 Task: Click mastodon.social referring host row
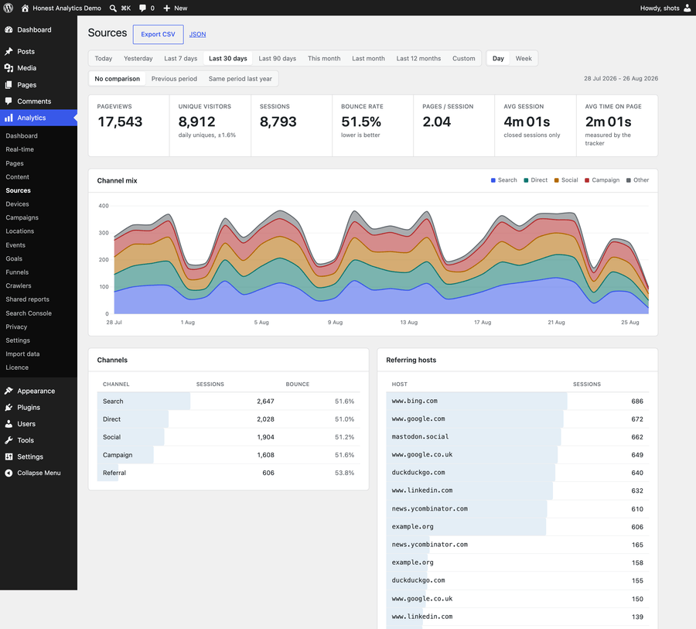tap(517, 436)
